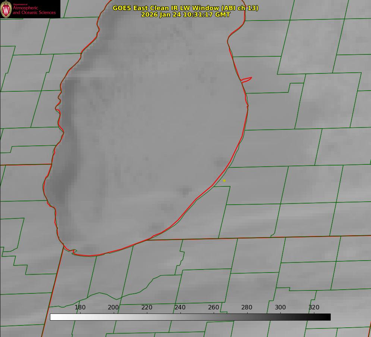Click the timestamp '2026 Jan 24 10:31:17 GMT'
371x337 pixels.
pos(185,15)
